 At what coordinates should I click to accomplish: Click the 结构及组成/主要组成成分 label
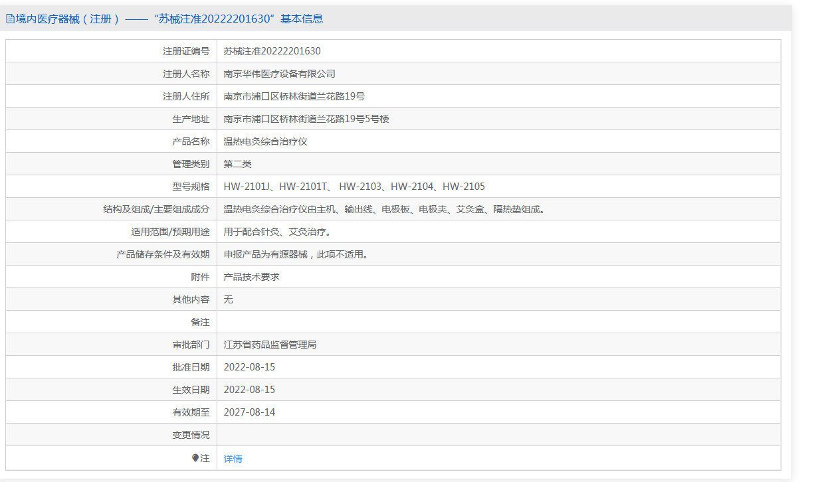click(x=156, y=209)
